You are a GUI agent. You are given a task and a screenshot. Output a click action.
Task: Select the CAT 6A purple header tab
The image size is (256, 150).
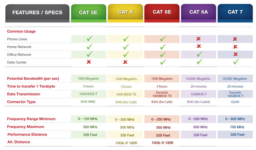[199, 13]
